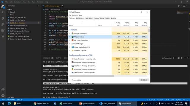Open Manage gear icon in VS Code
This screenshot has width=190, height=106.
(3, 95)
